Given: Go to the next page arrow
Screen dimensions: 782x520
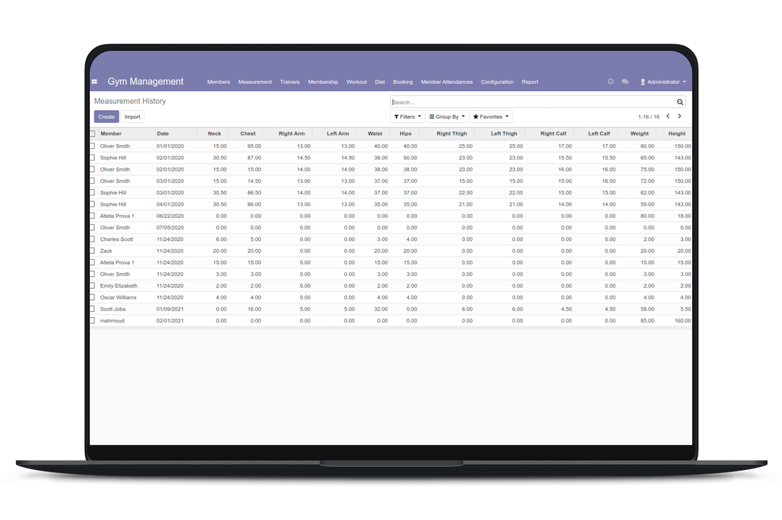Looking at the screenshot, I should click(x=679, y=117).
